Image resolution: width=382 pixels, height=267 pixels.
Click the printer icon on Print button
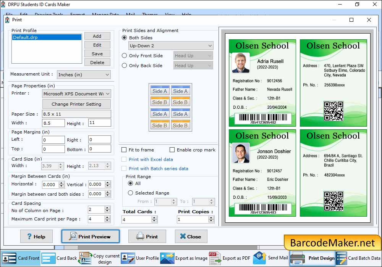pos(140,236)
